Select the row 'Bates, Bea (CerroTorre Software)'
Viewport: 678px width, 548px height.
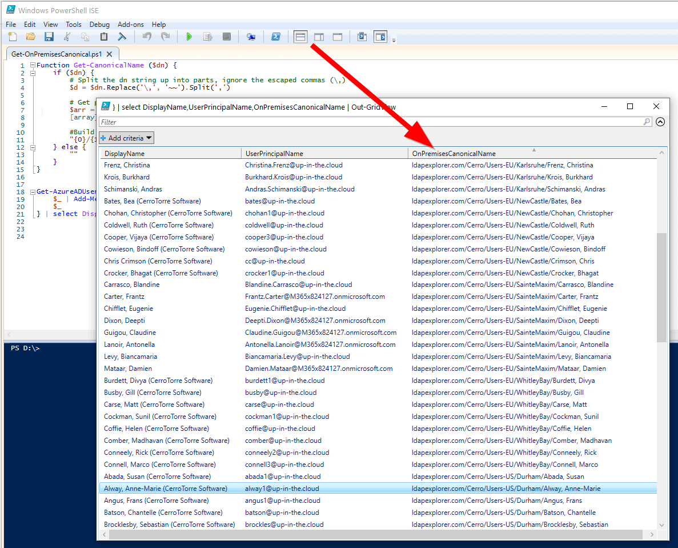tap(378, 201)
